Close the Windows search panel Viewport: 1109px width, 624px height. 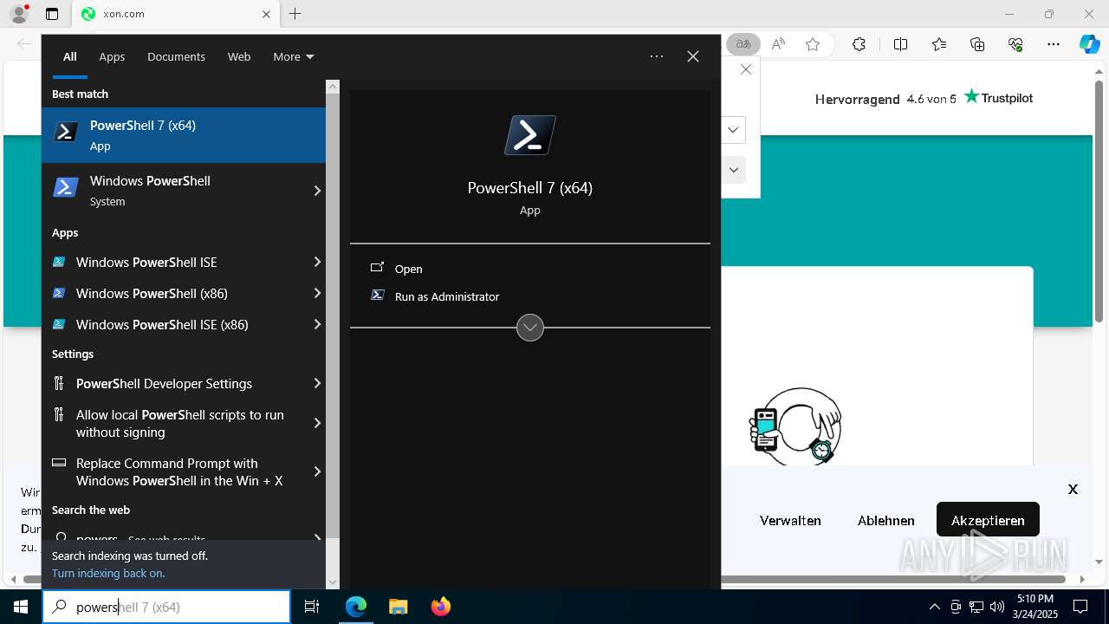(x=693, y=56)
